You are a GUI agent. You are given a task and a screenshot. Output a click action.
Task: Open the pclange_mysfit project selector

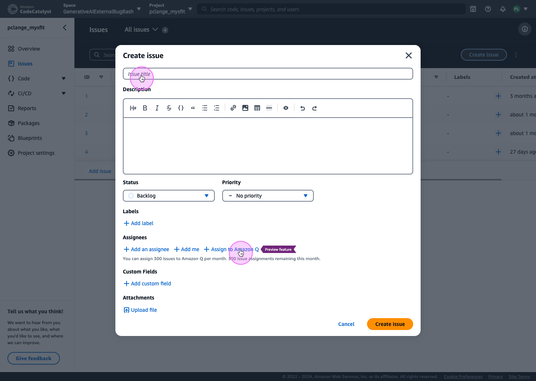pyautogui.click(x=170, y=9)
